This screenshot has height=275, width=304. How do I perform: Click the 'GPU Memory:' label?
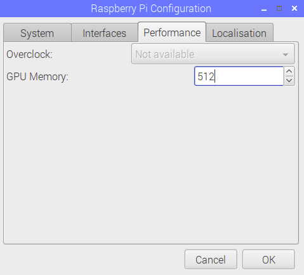click(x=37, y=76)
